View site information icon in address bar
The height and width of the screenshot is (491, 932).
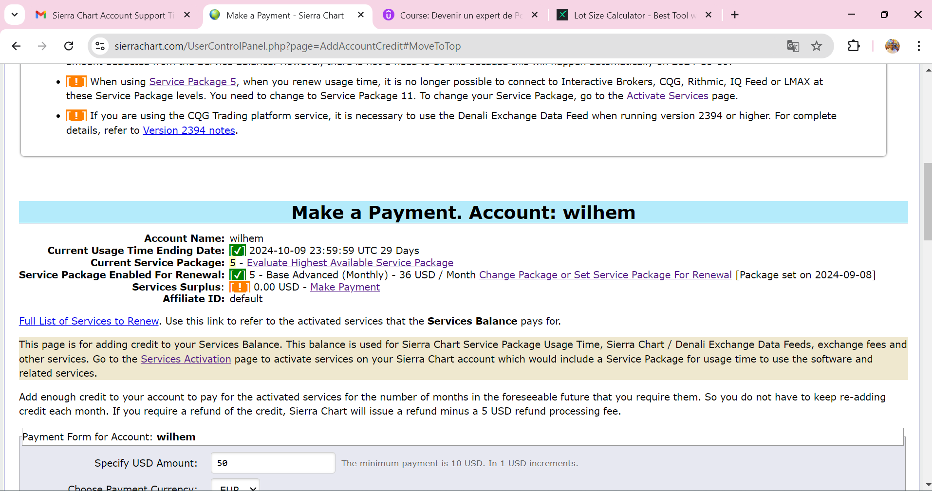[x=100, y=46]
